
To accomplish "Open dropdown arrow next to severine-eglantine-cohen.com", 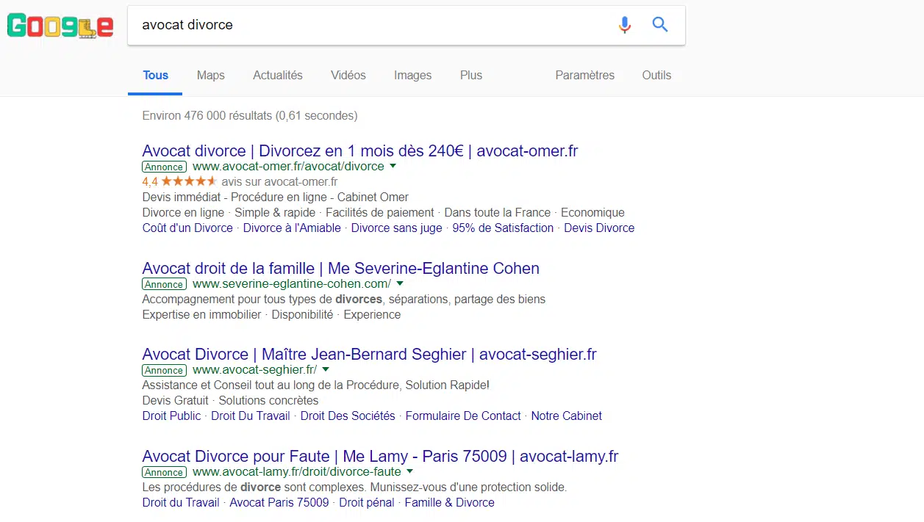I will 400,283.
